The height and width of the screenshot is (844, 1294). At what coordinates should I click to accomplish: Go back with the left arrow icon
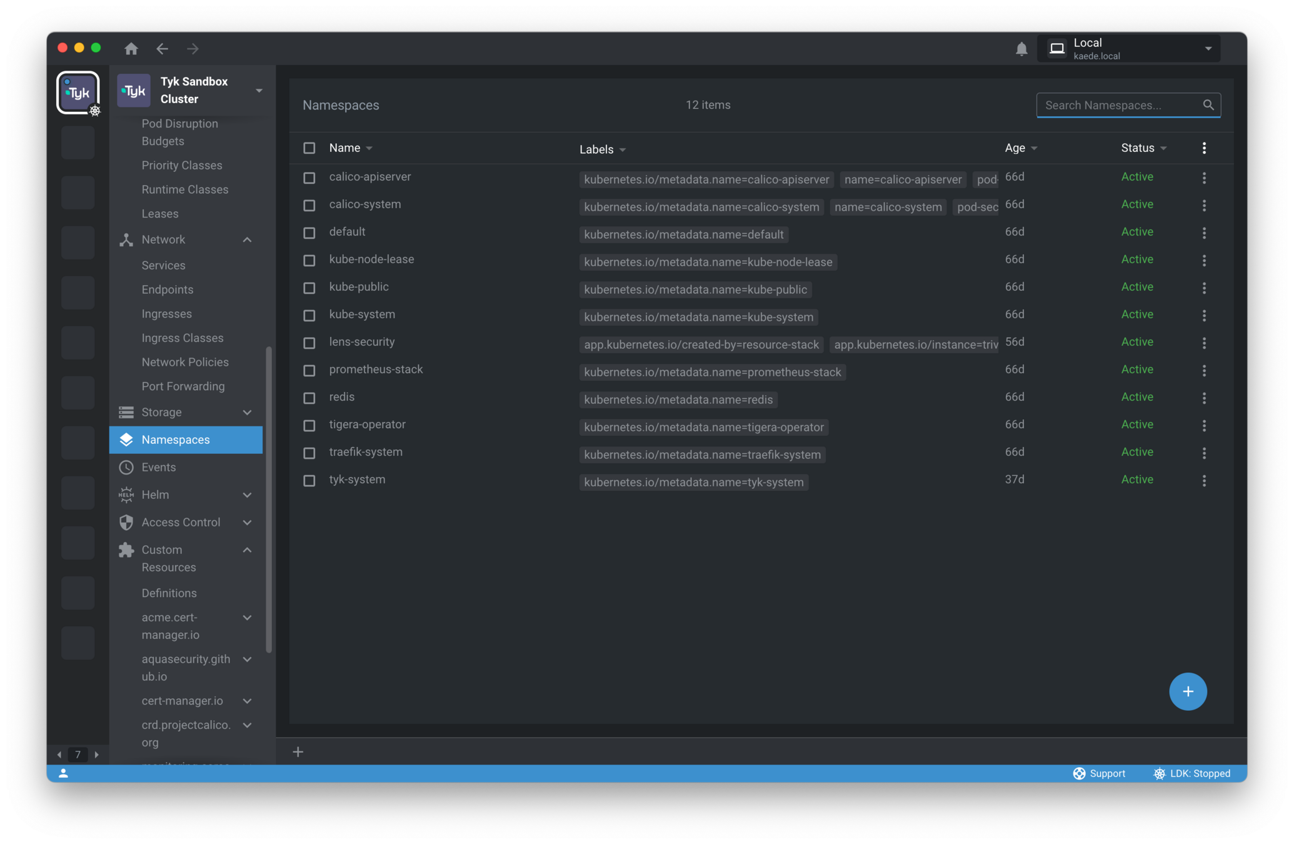coord(163,48)
